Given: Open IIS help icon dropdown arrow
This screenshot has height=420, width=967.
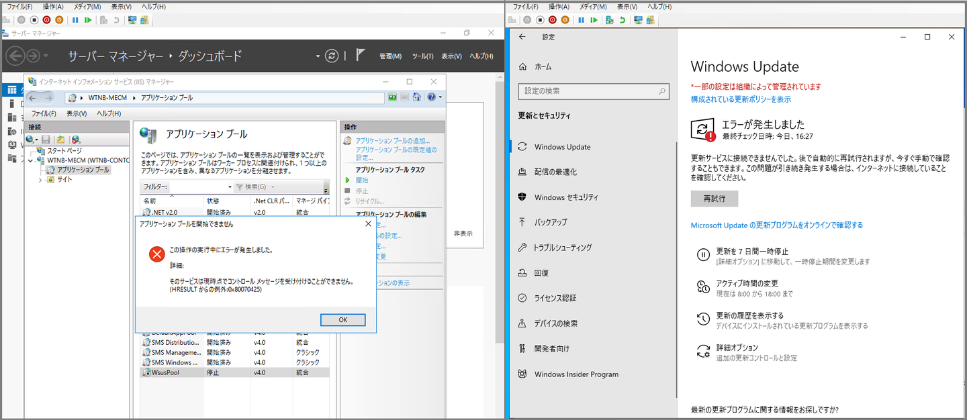Looking at the screenshot, I should coord(440,97).
